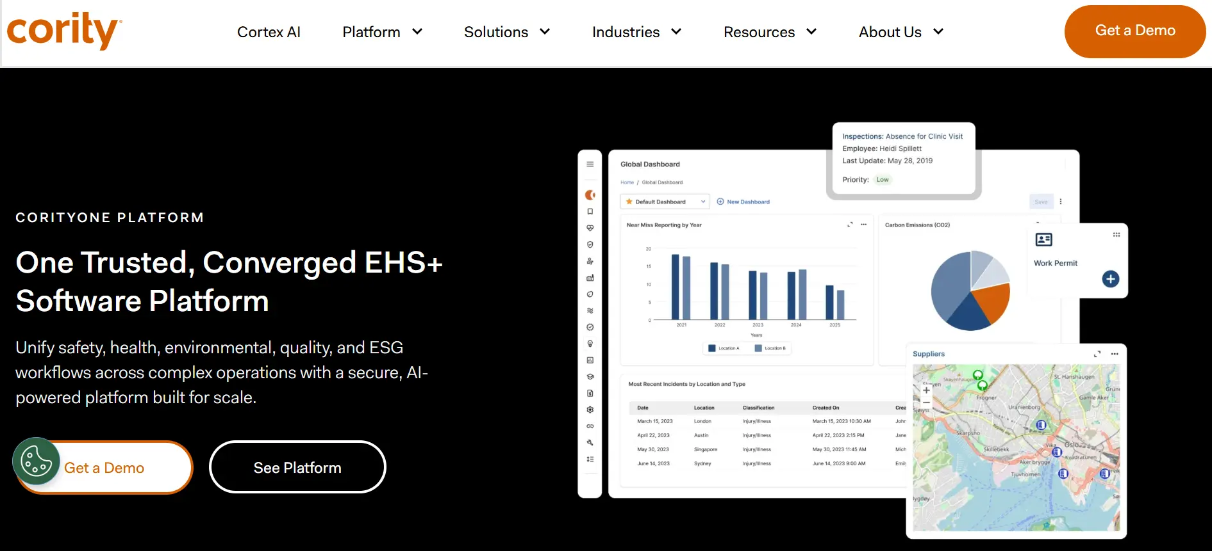The width and height of the screenshot is (1212, 551).
Task: Click the Suppliers map image
Action: click(x=1017, y=448)
